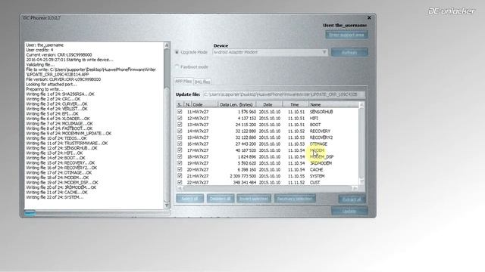Switch to the APP Files tab
Screen dimensions: 485x272
(183, 82)
